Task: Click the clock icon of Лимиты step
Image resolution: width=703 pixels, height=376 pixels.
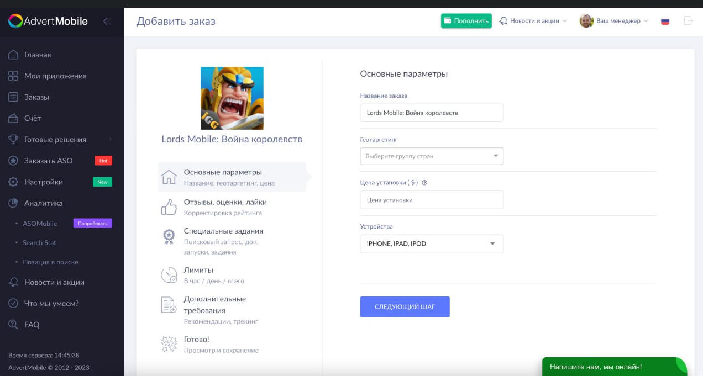Action: (x=169, y=275)
